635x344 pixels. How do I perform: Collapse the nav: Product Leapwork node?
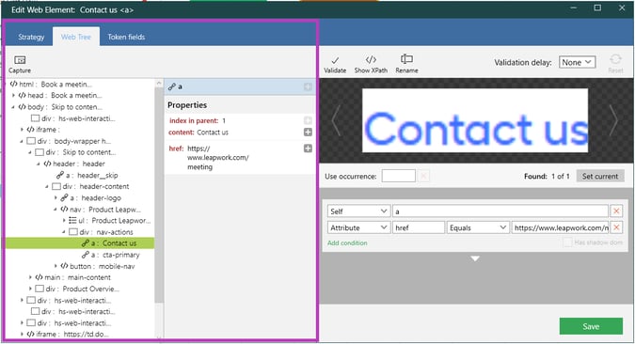pyautogui.click(x=56, y=210)
